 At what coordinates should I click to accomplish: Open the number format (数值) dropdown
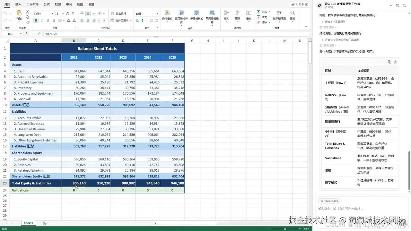(147, 13)
